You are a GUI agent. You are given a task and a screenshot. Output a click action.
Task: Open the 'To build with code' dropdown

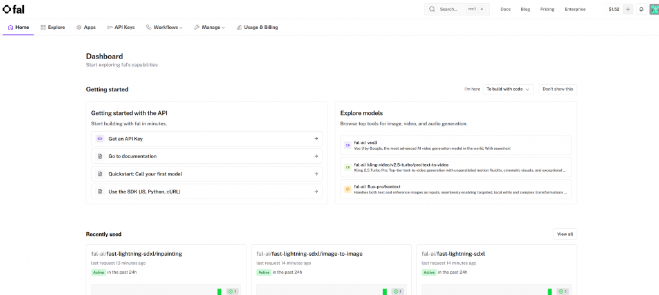click(x=508, y=89)
